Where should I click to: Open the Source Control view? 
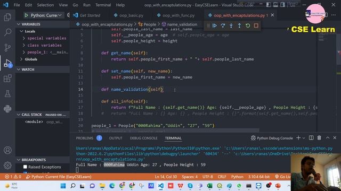point(7,47)
